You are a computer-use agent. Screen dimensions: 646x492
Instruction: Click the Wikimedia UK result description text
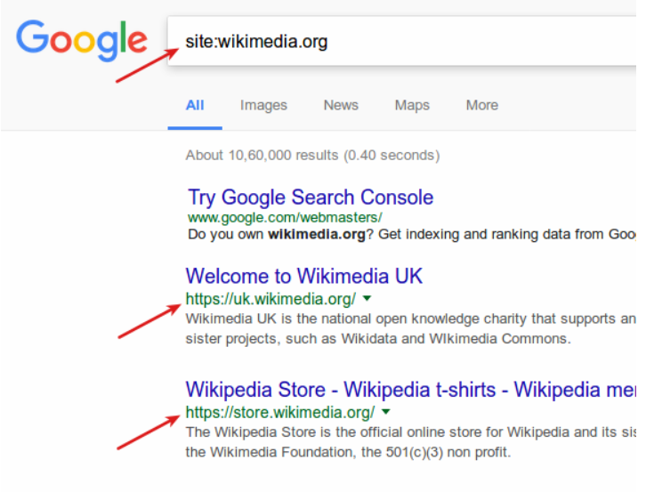411,328
